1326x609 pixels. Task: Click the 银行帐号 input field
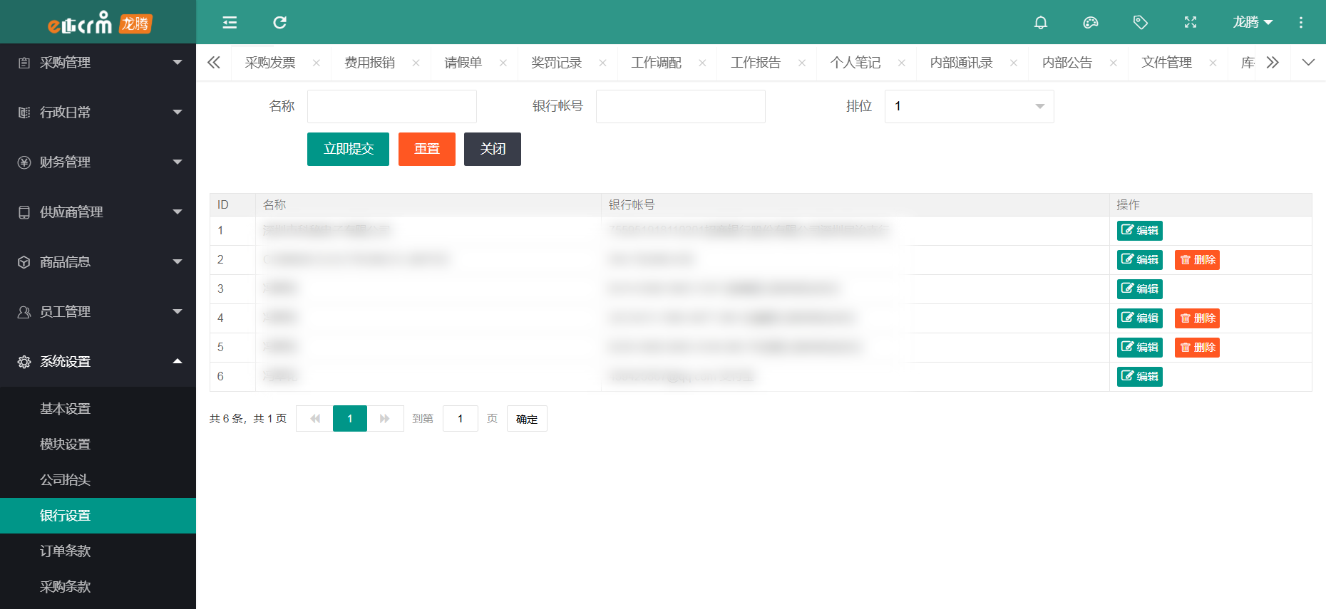680,106
